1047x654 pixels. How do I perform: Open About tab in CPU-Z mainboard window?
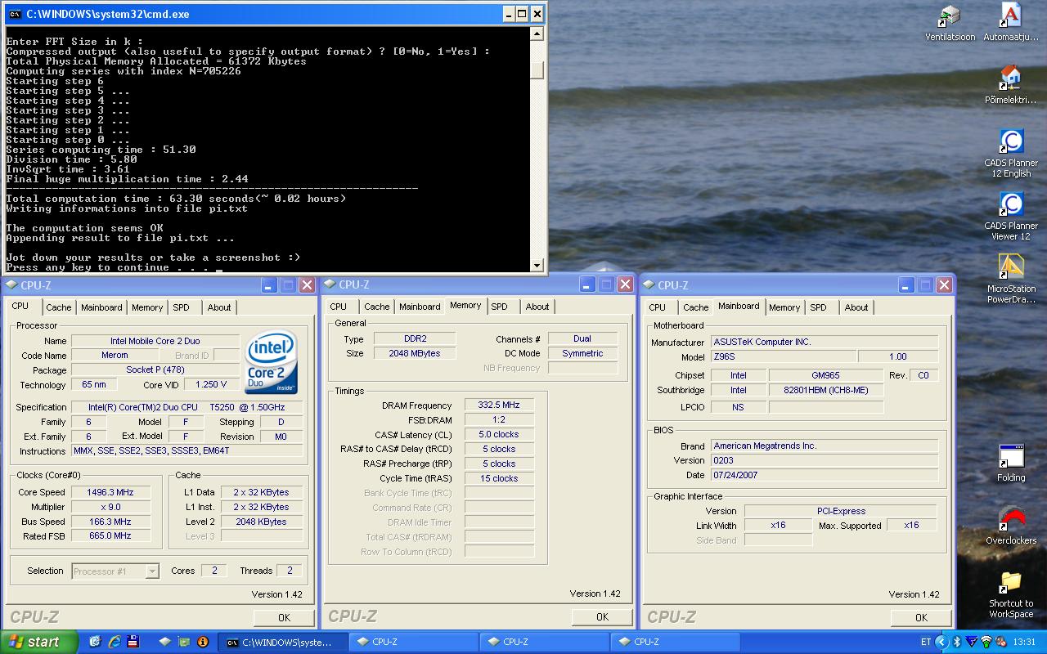(x=856, y=307)
